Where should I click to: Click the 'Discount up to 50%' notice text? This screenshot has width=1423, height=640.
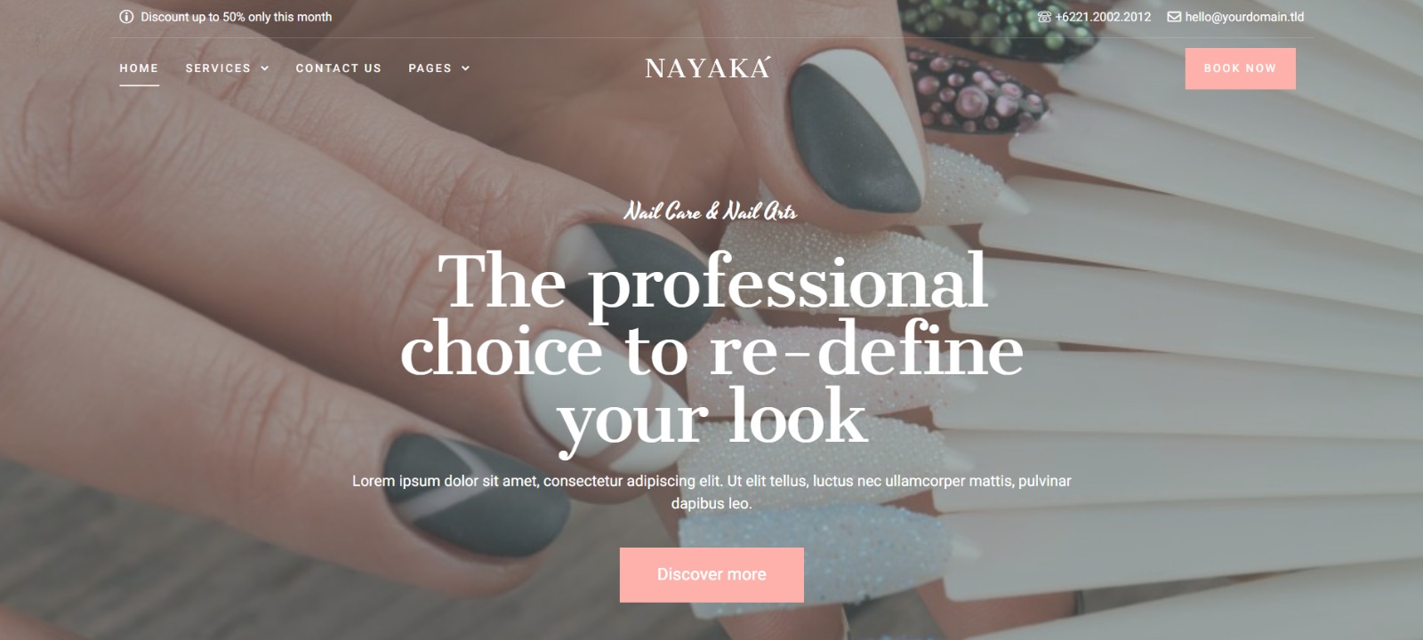[x=236, y=17]
